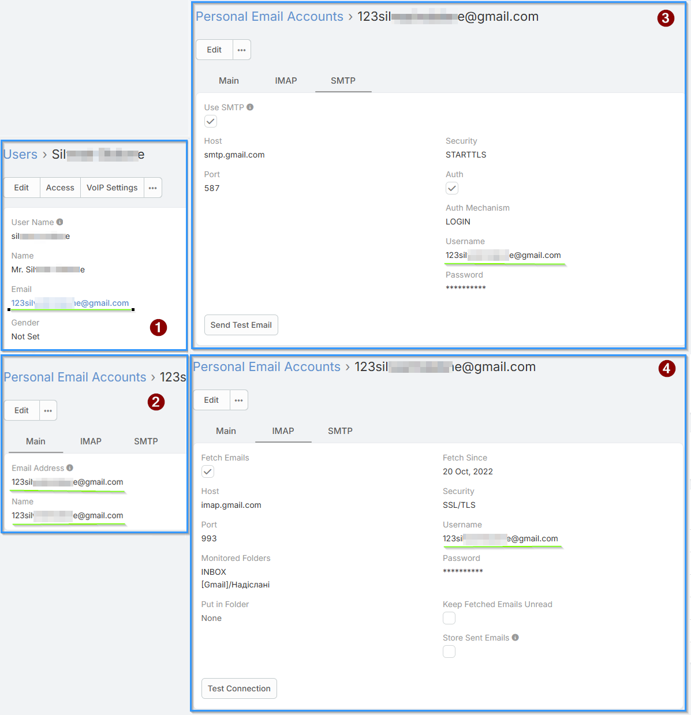The image size is (691, 715).
Task: Click the Send Test Email button
Action: (241, 325)
